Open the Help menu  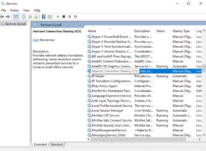(x=37, y=10)
